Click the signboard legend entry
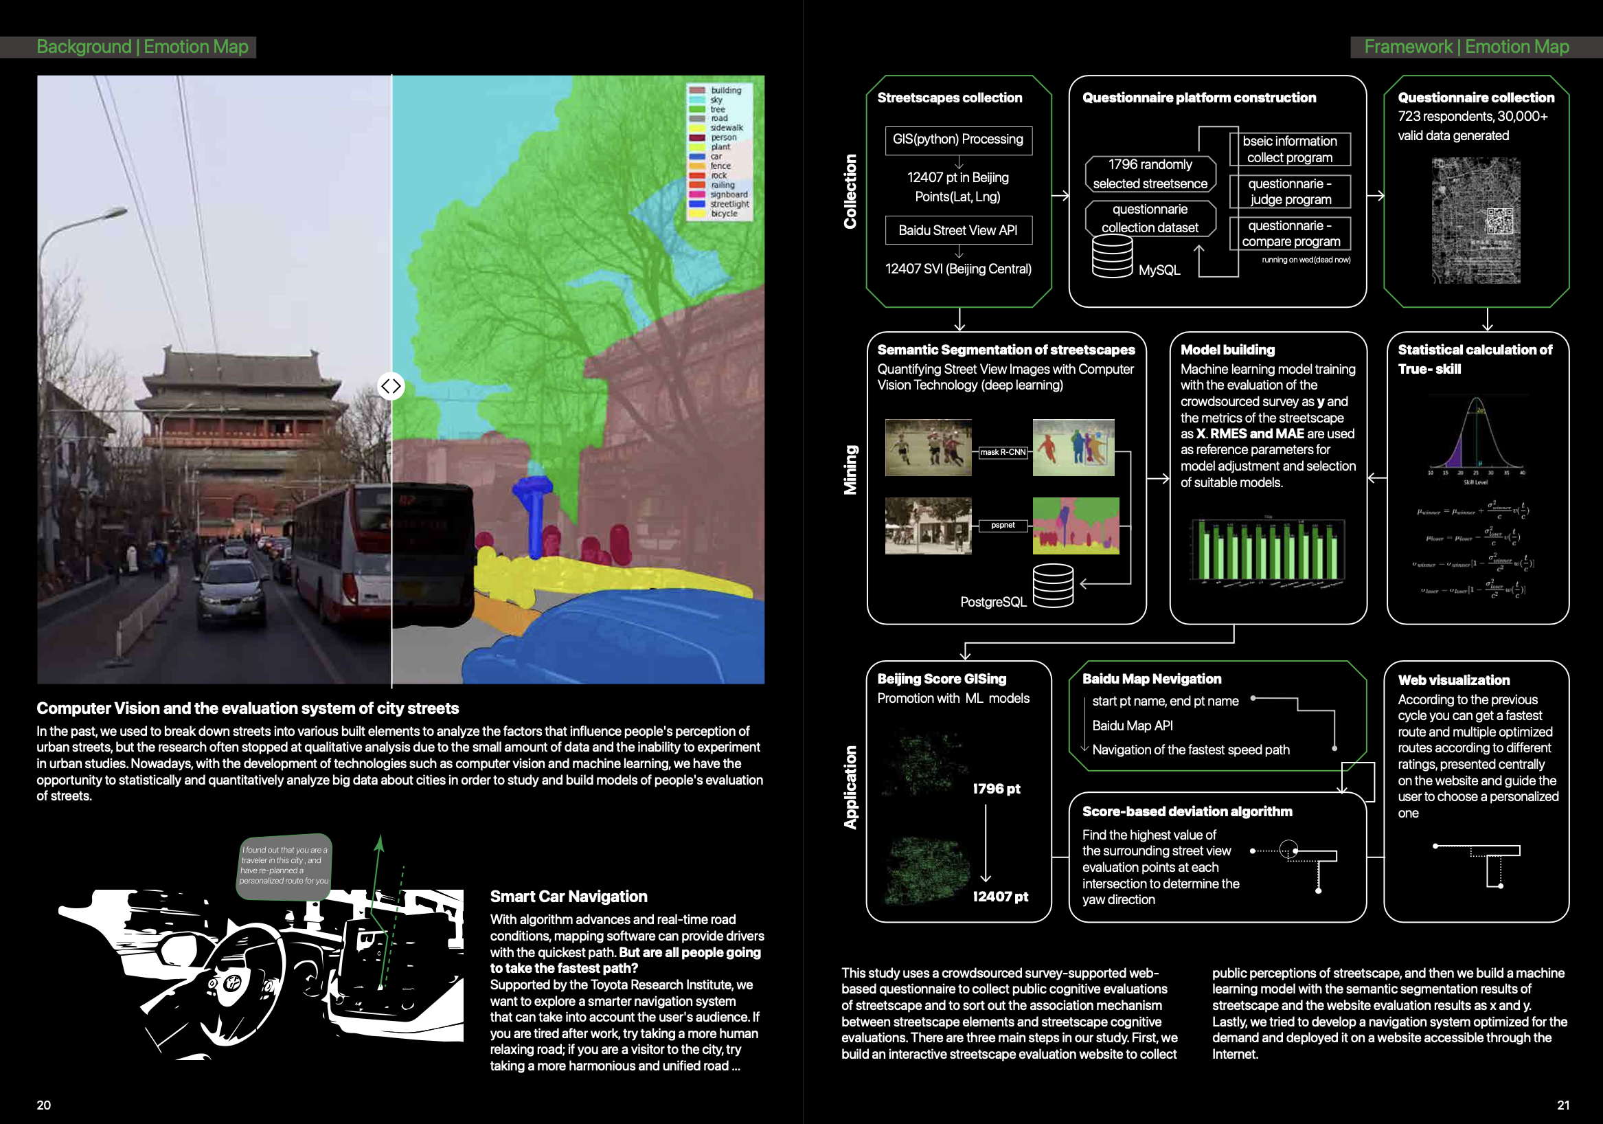 [718, 194]
